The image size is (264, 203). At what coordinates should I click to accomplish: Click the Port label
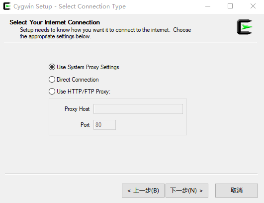coord(85,125)
